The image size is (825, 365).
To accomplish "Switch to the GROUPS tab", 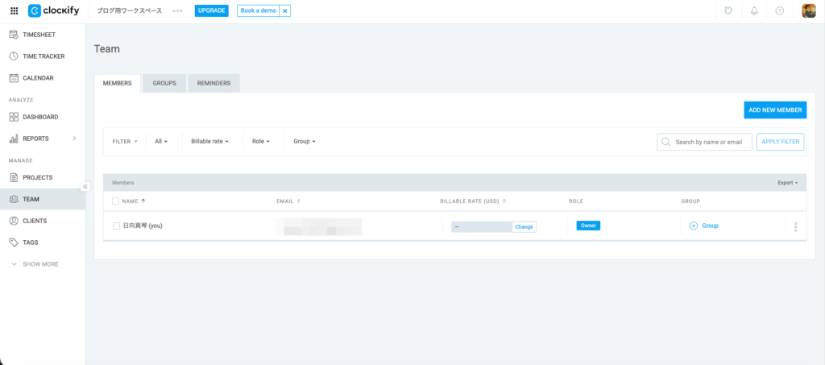I will coord(164,83).
